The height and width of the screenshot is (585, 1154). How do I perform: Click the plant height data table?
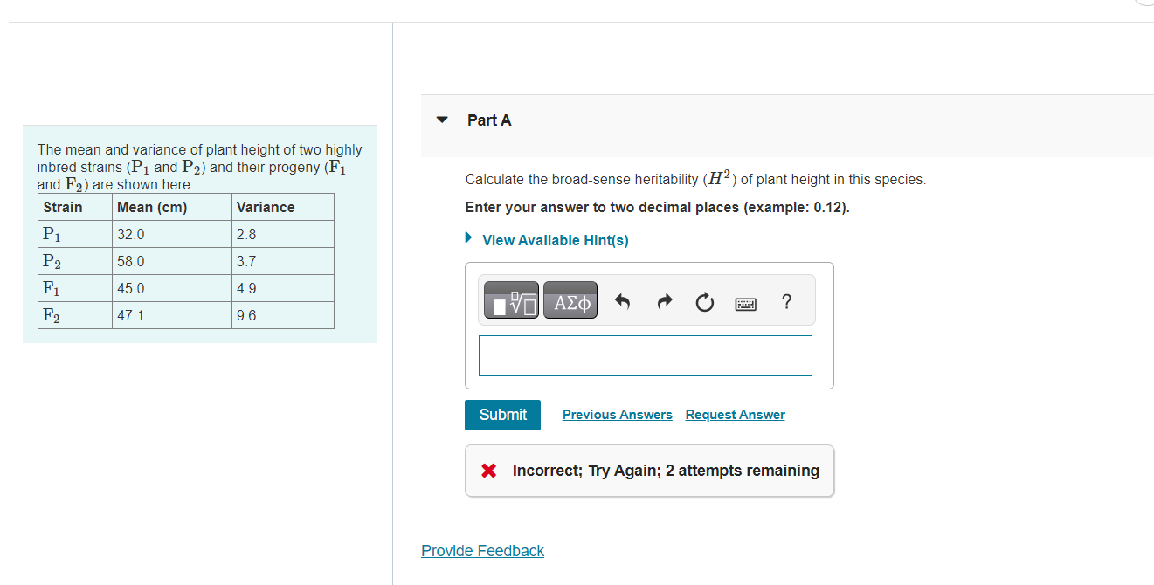click(186, 261)
